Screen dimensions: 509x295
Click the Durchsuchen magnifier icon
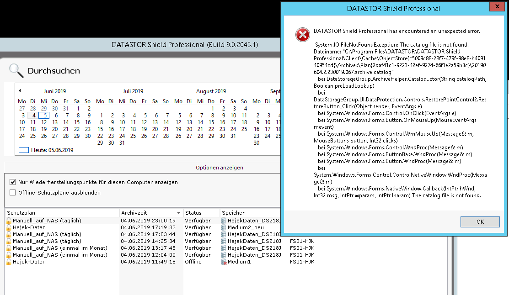[x=16, y=71]
